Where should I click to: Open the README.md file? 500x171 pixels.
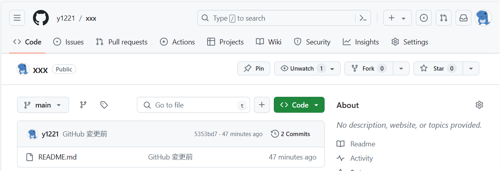pyautogui.click(x=58, y=157)
